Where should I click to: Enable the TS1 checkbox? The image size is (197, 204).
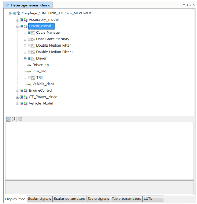click(x=29, y=78)
